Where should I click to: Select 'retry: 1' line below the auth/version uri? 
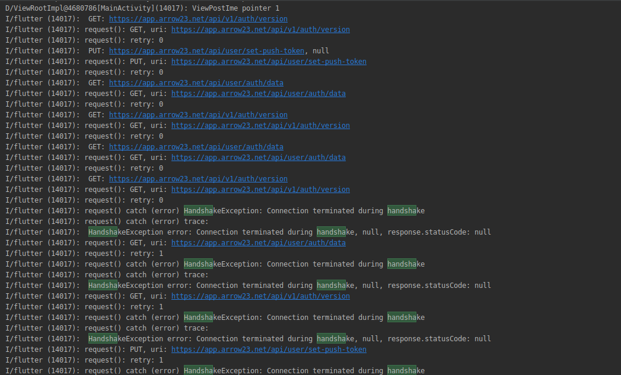coord(84,306)
